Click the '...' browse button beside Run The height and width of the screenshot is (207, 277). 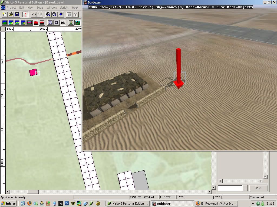(x=245, y=188)
